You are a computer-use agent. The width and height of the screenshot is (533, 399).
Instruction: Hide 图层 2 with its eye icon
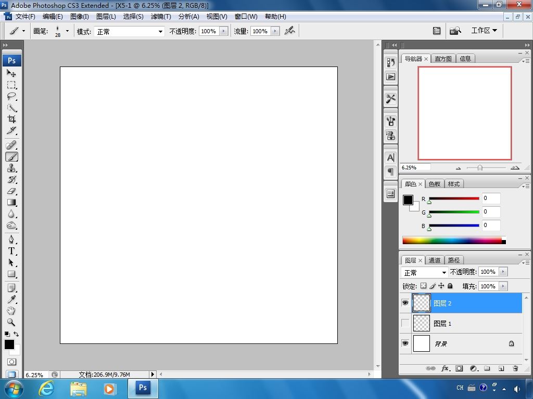(x=405, y=303)
